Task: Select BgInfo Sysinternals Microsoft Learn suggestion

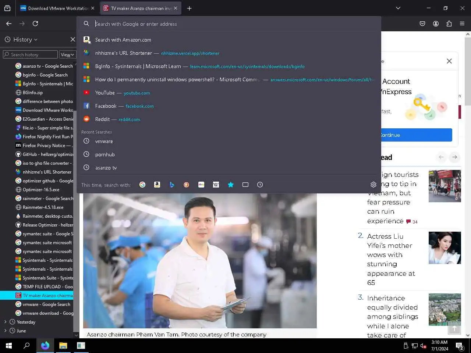Action: point(230,66)
